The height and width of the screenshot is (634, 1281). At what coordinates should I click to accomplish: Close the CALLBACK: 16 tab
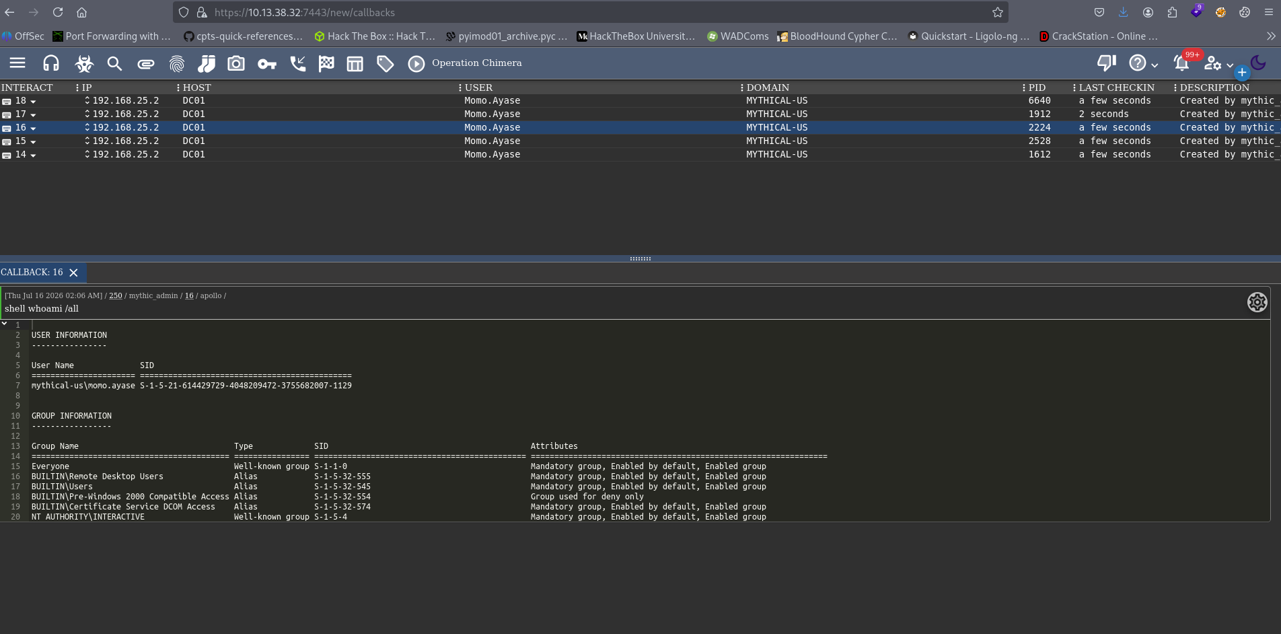click(x=74, y=273)
